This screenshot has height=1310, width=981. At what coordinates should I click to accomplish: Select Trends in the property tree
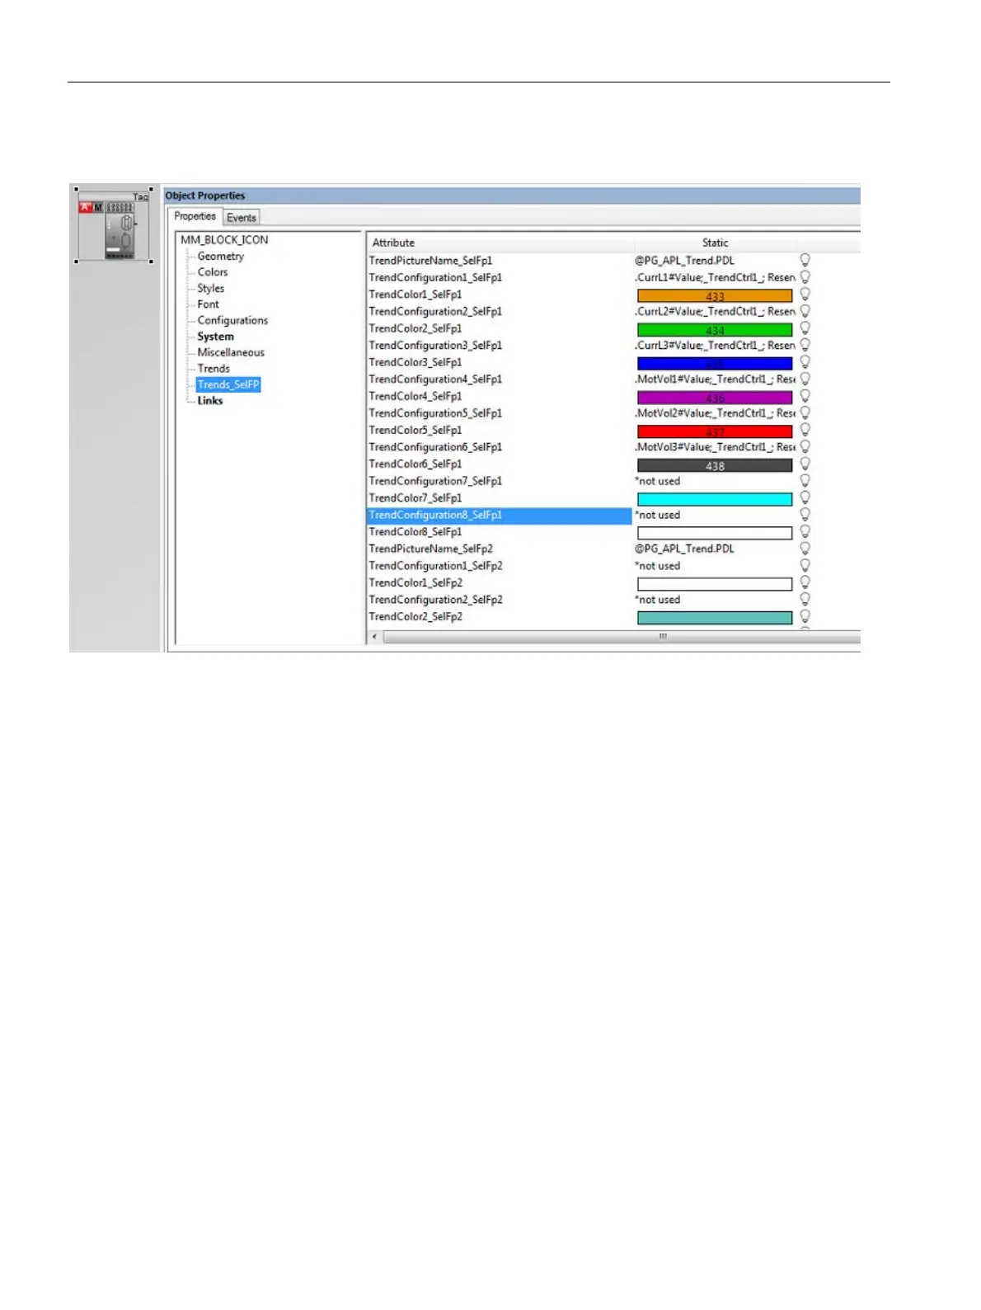(x=214, y=368)
